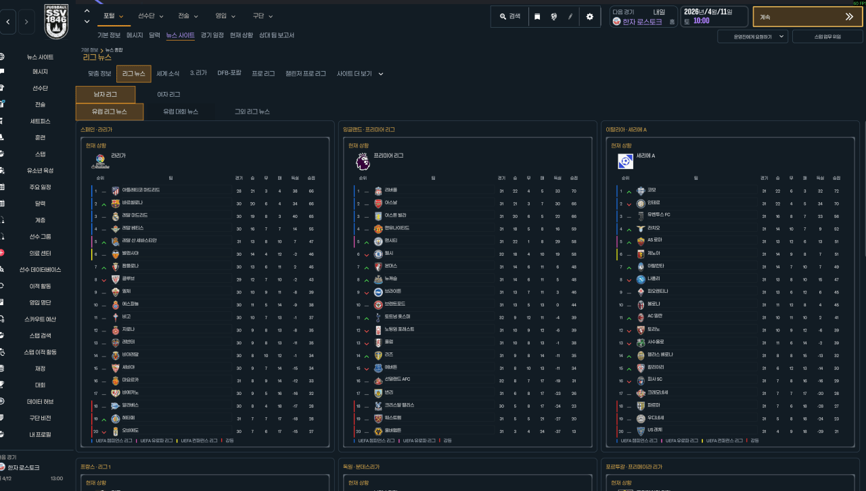Click the Premier League logo

[363, 162]
